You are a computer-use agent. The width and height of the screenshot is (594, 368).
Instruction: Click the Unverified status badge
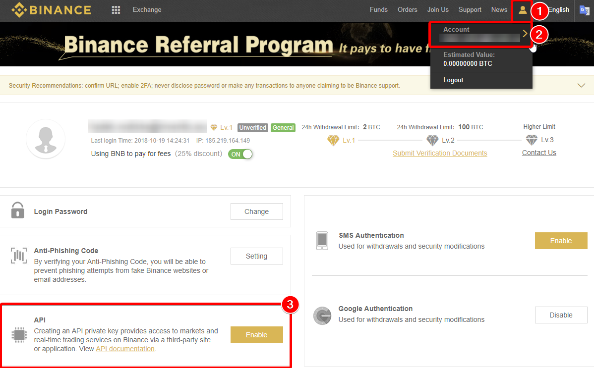coord(253,128)
